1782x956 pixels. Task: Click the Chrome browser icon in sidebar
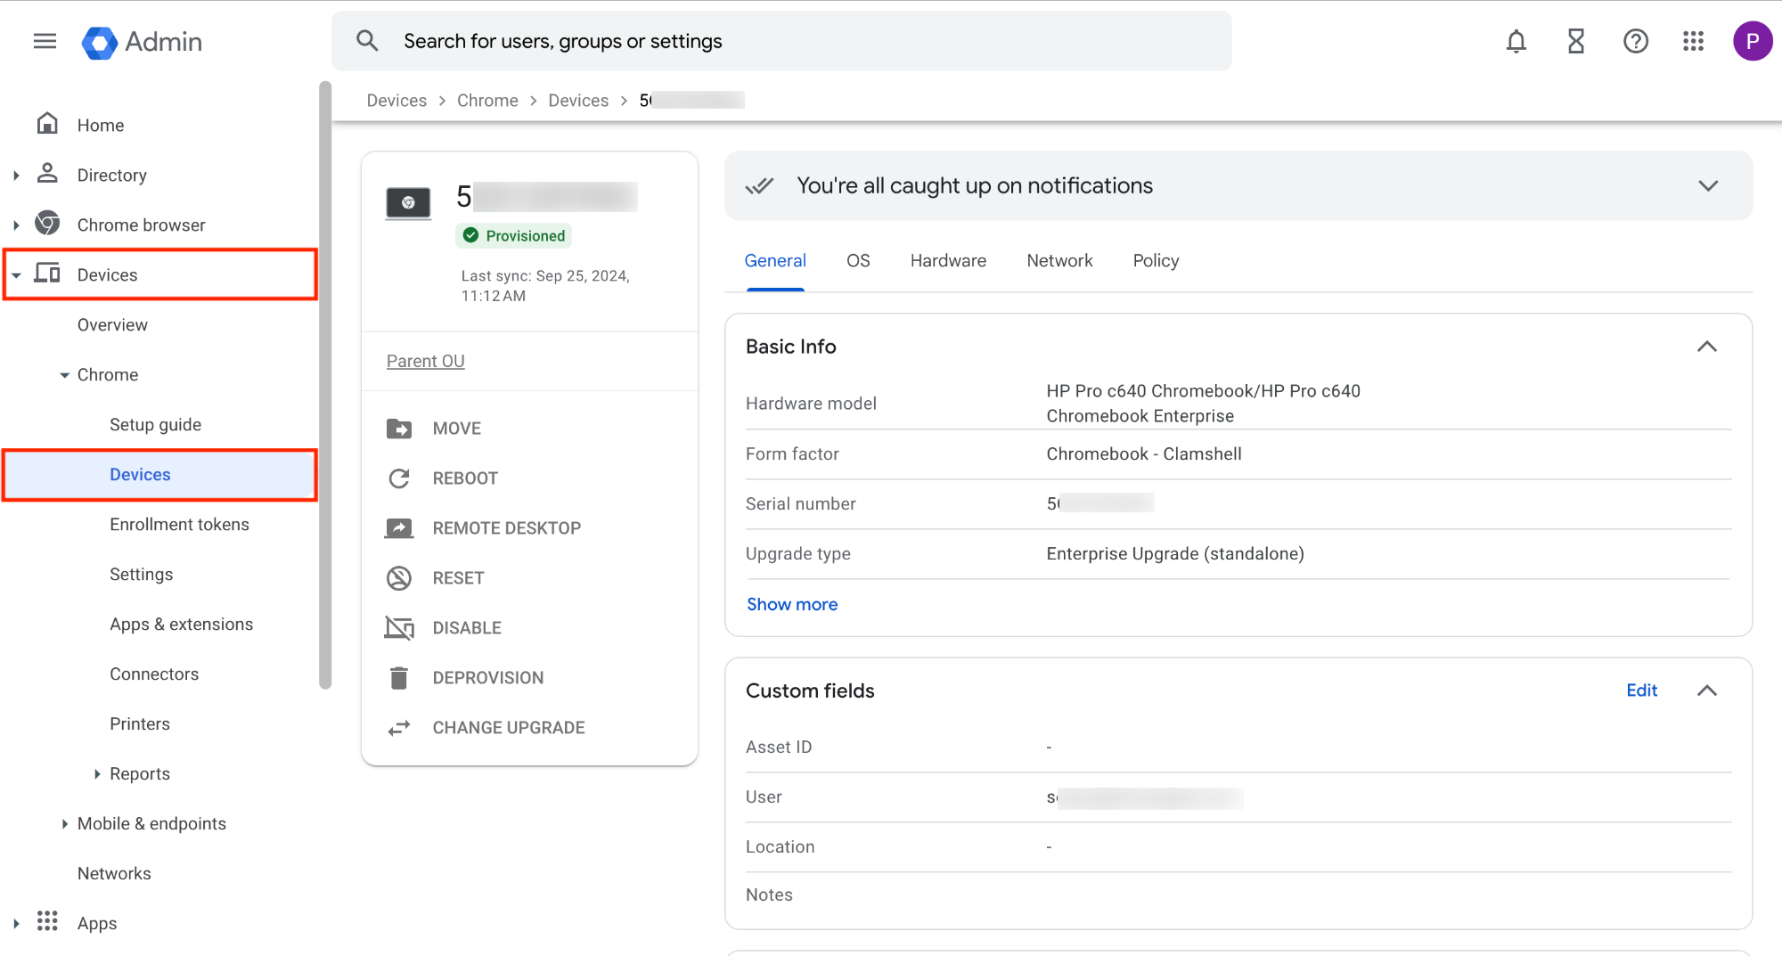coord(47,224)
